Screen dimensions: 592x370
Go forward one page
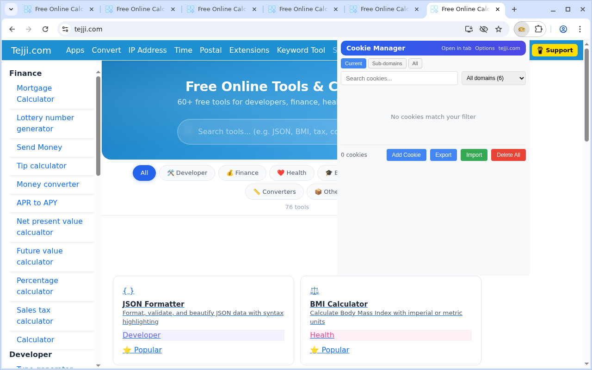[x=29, y=29]
